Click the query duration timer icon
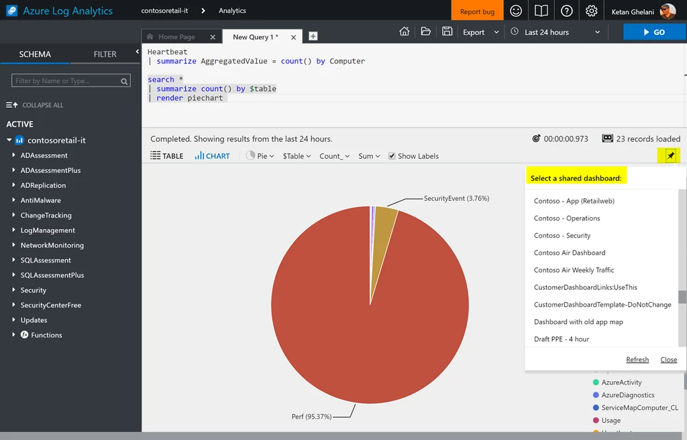687x440 pixels. pyautogui.click(x=536, y=139)
